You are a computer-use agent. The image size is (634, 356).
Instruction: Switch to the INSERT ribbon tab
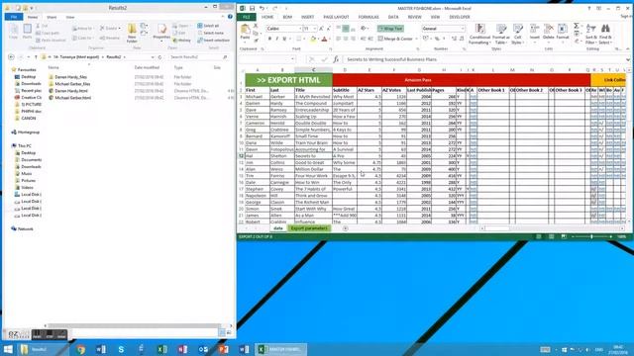point(307,17)
